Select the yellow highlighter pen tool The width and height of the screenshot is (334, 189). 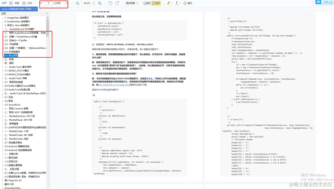(x=169, y=3)
